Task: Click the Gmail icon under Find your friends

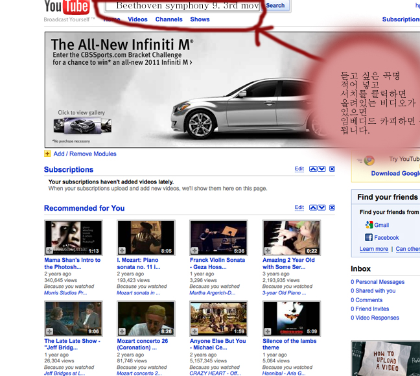Action: click(x=369, y=225)
